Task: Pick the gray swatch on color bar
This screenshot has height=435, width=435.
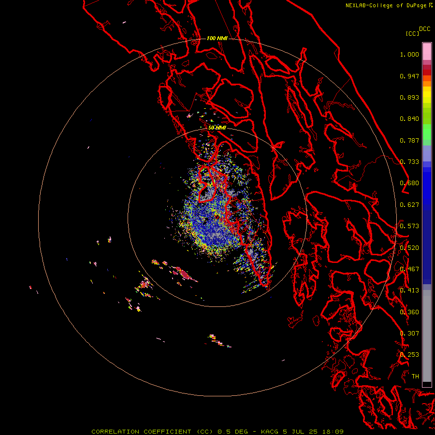Action: pyautogui.click(x=427, y=336)
